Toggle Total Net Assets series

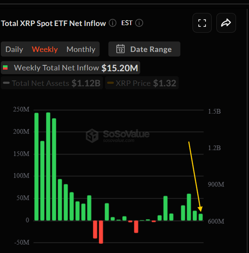point(52,83)
